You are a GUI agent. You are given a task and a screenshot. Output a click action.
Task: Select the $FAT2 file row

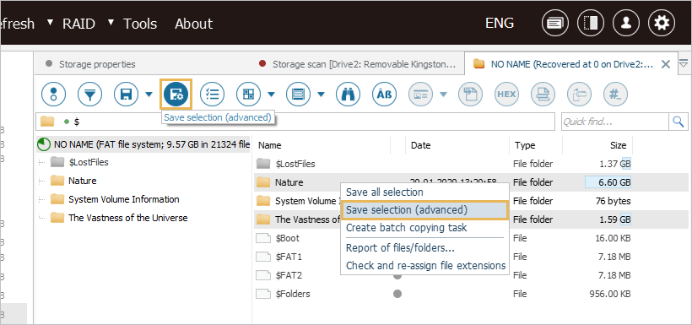coord(470,275)
